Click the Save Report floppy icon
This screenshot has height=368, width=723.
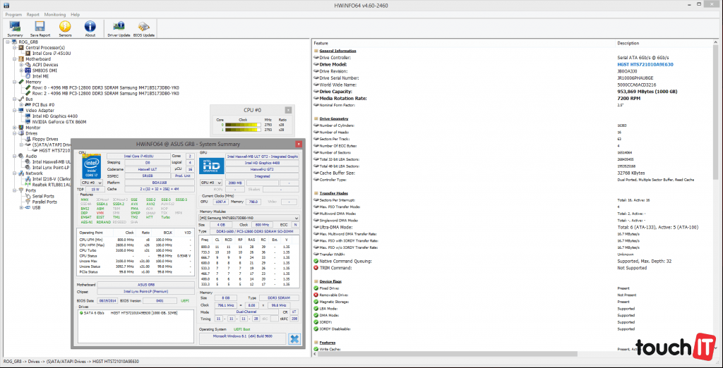click(40, 27)
